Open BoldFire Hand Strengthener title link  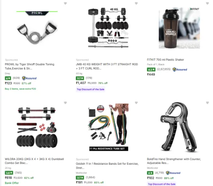click(x=174, y=161)
